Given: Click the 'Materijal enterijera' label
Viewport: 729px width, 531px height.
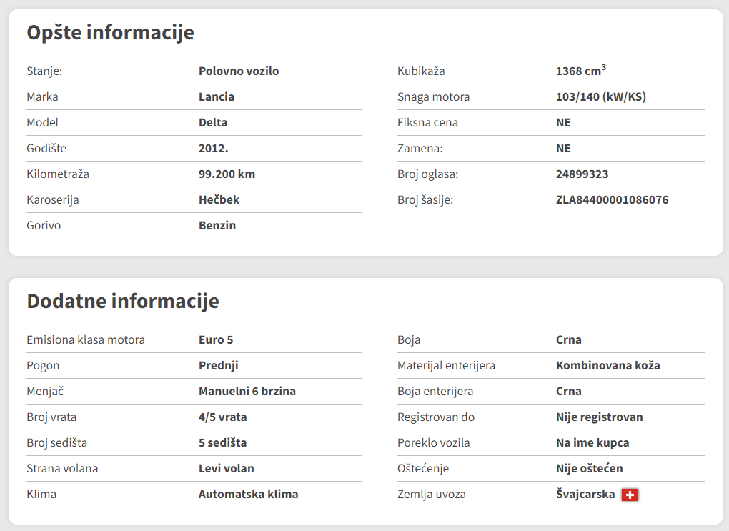Looking at the screenshot, I should [446, 365].
